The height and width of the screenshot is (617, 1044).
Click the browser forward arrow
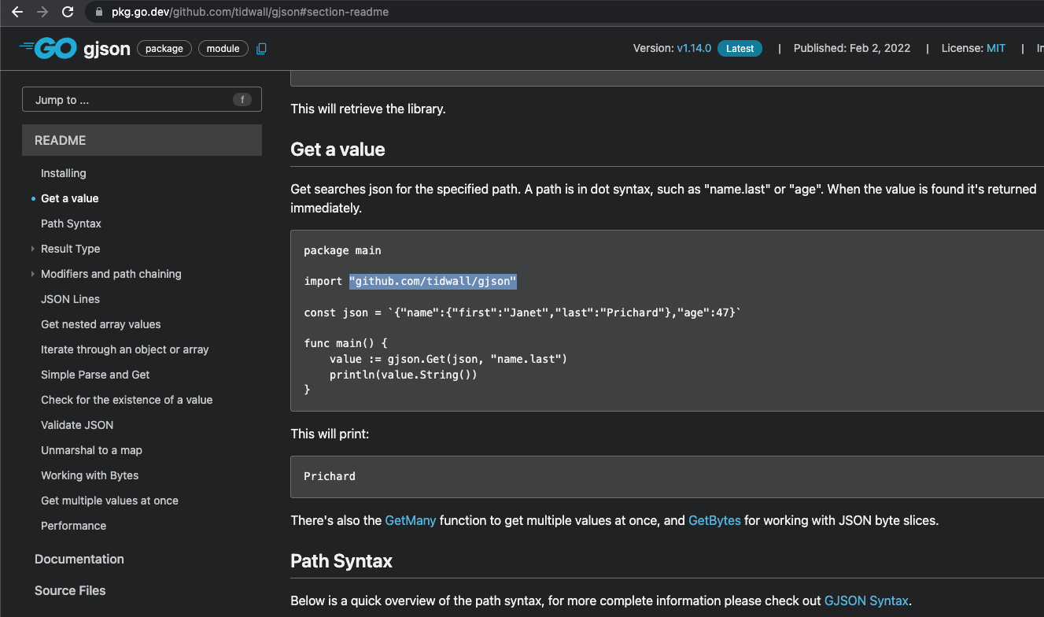[42, 12]
